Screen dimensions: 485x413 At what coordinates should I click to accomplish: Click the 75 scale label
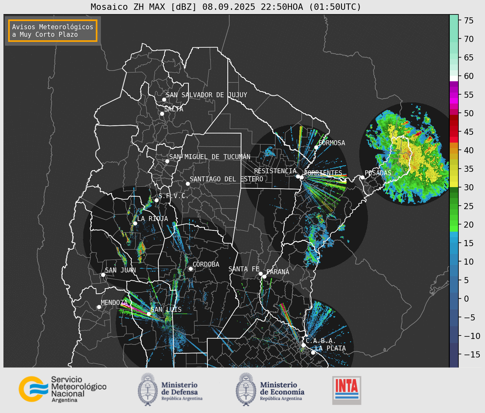point(469,21)
